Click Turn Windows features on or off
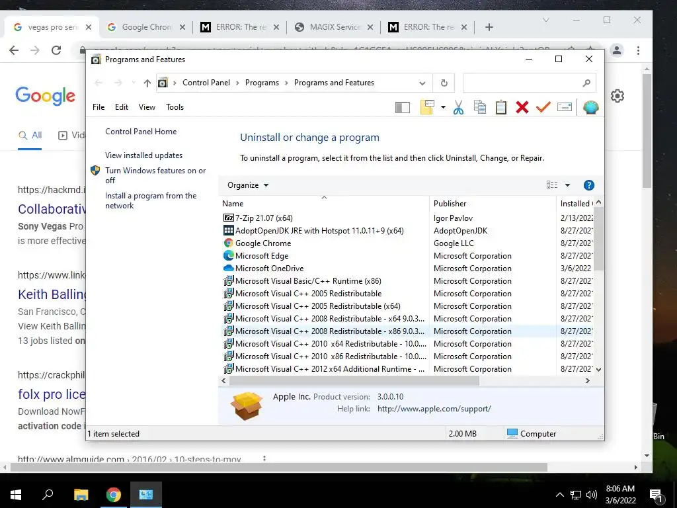Screen dimensions: 677x508 (155, 175)
